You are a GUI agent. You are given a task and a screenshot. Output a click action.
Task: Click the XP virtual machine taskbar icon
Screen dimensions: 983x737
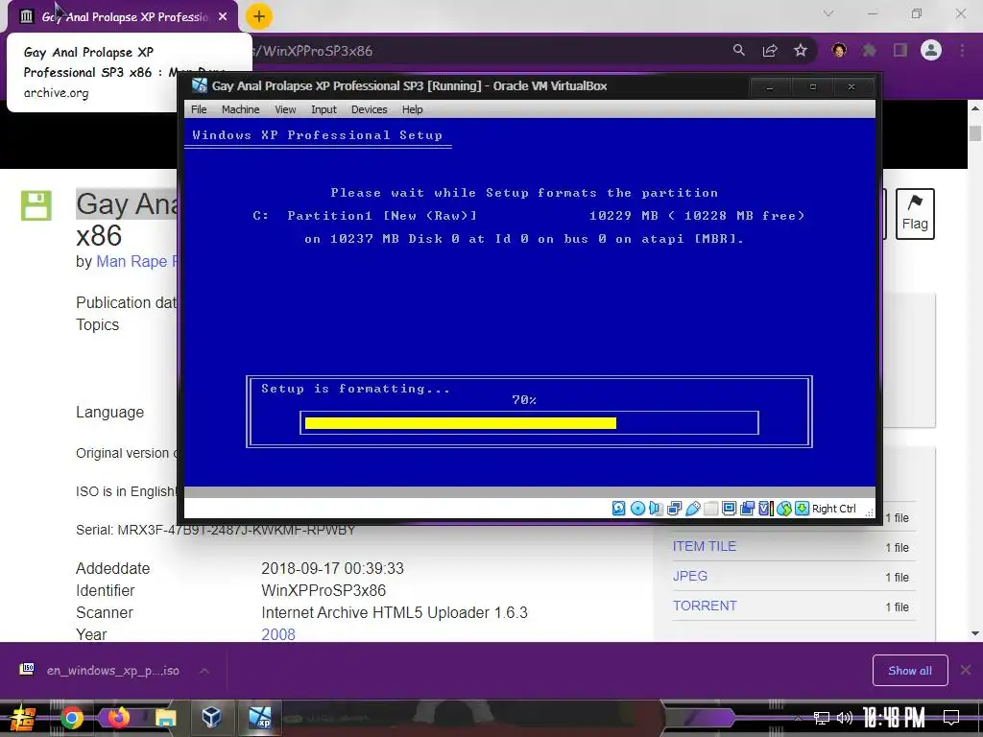coord(259,718)
